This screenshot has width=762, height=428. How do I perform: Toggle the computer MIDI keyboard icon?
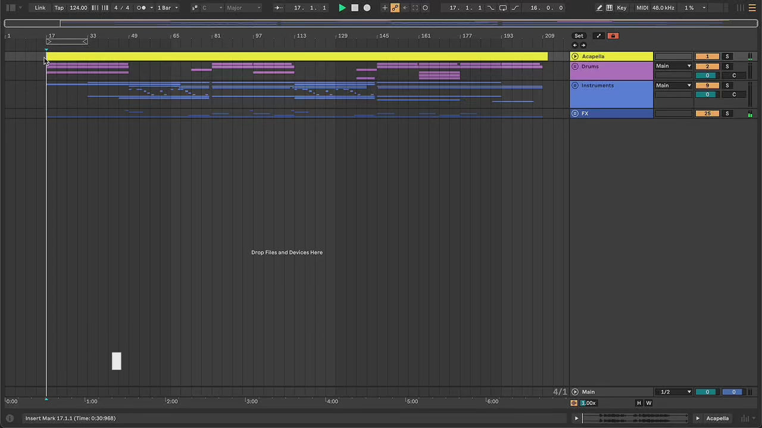point(609,8)
